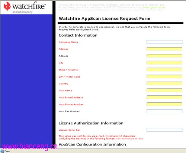
Task: Click the 'License Authorization Information' heading
Action: click(x=91, y=123)
